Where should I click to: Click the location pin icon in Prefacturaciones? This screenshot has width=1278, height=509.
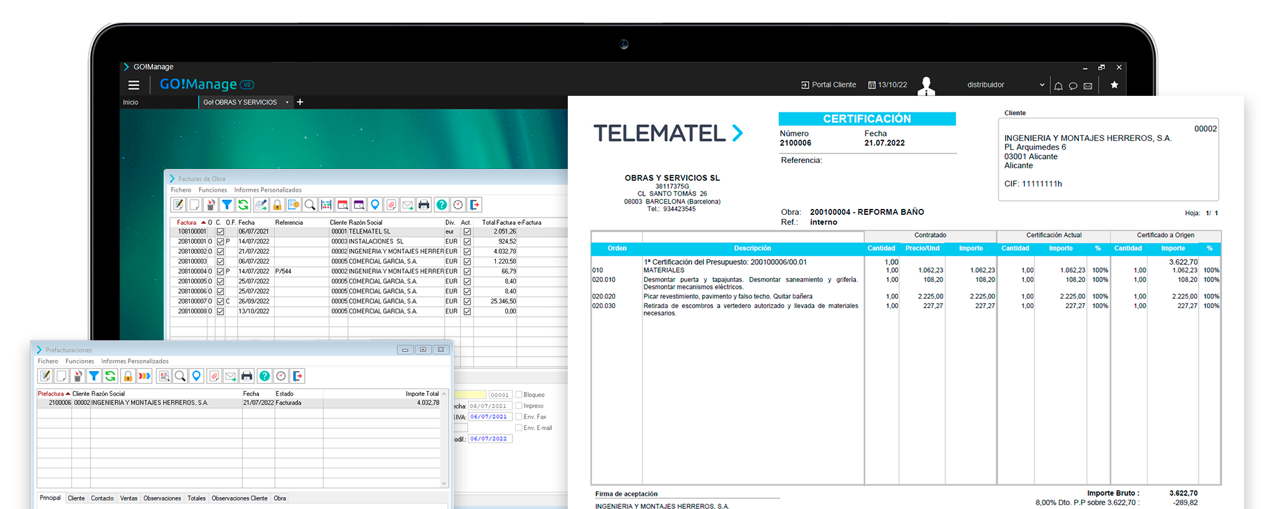click(x=196, y=376)
